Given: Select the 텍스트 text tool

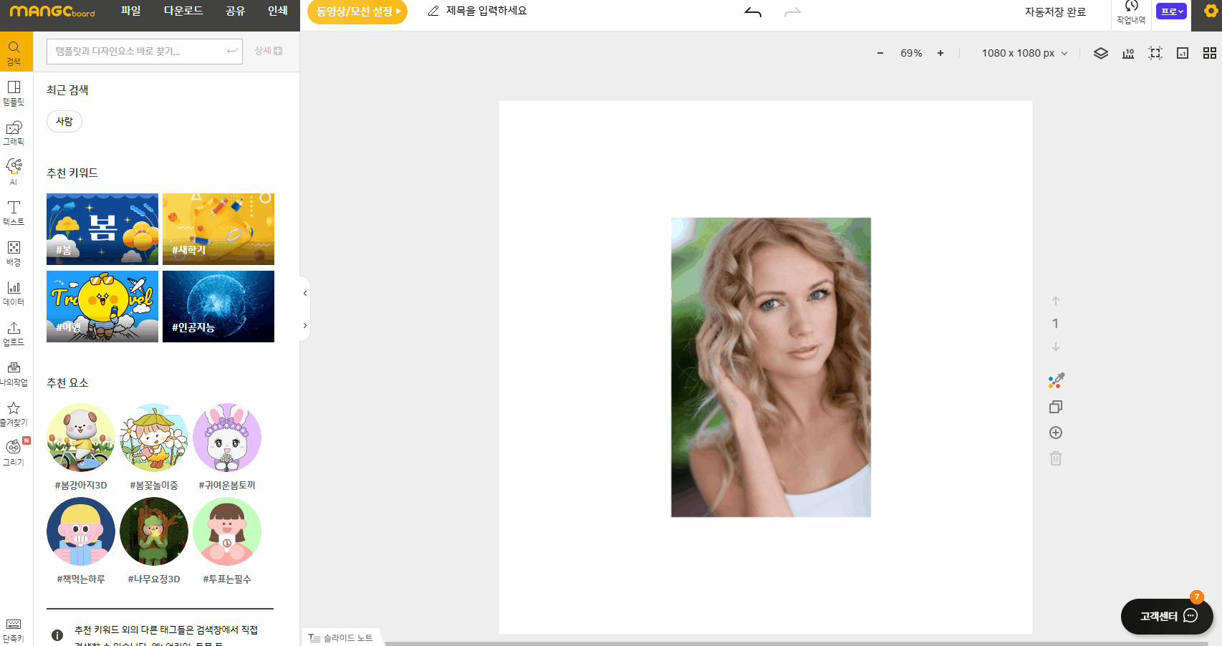Looking at the screenshot, I should tap(14, 213).
